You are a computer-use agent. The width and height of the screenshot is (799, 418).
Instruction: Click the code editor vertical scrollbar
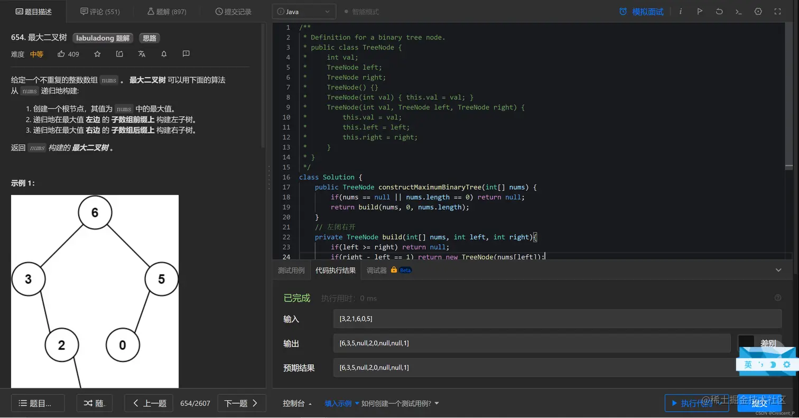(x=788, y=95)
